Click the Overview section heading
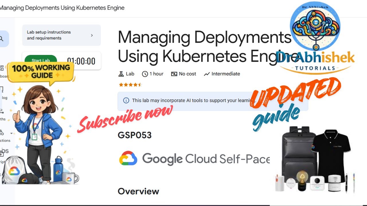The image size is (367, 206). point(138,191)
